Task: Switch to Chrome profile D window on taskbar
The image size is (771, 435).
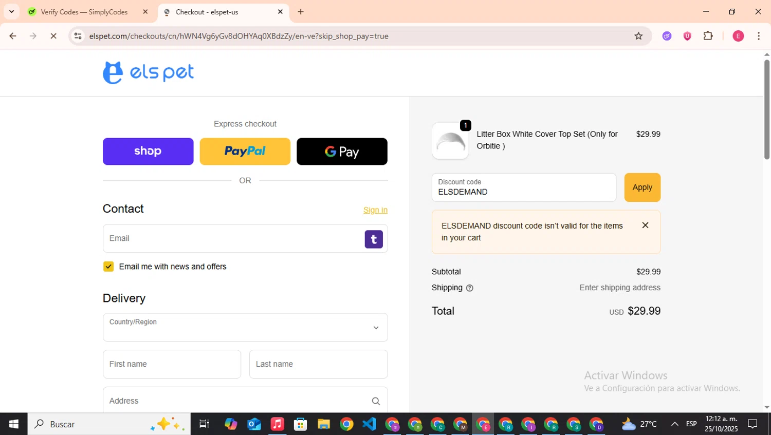Action: [x=596, y=425]
